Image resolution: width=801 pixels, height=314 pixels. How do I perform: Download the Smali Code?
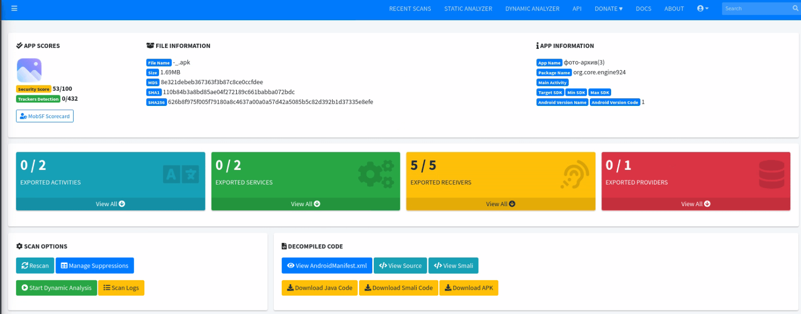pos(398,288)
